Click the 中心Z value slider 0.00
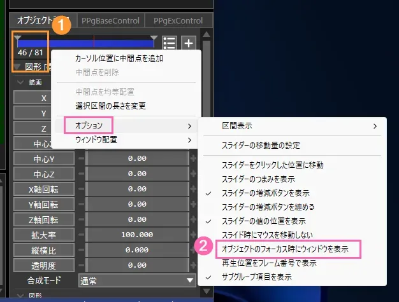This screenshot has width=399, height=302. [137, 174]
